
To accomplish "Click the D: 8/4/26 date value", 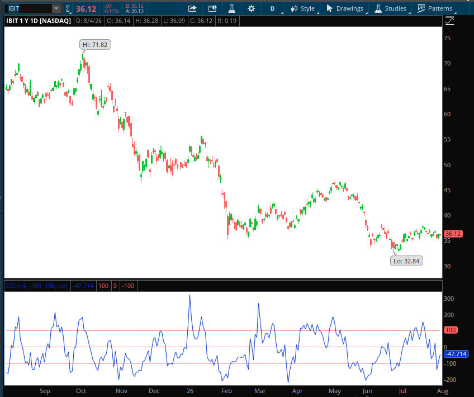I will click(x=89, y=21).
